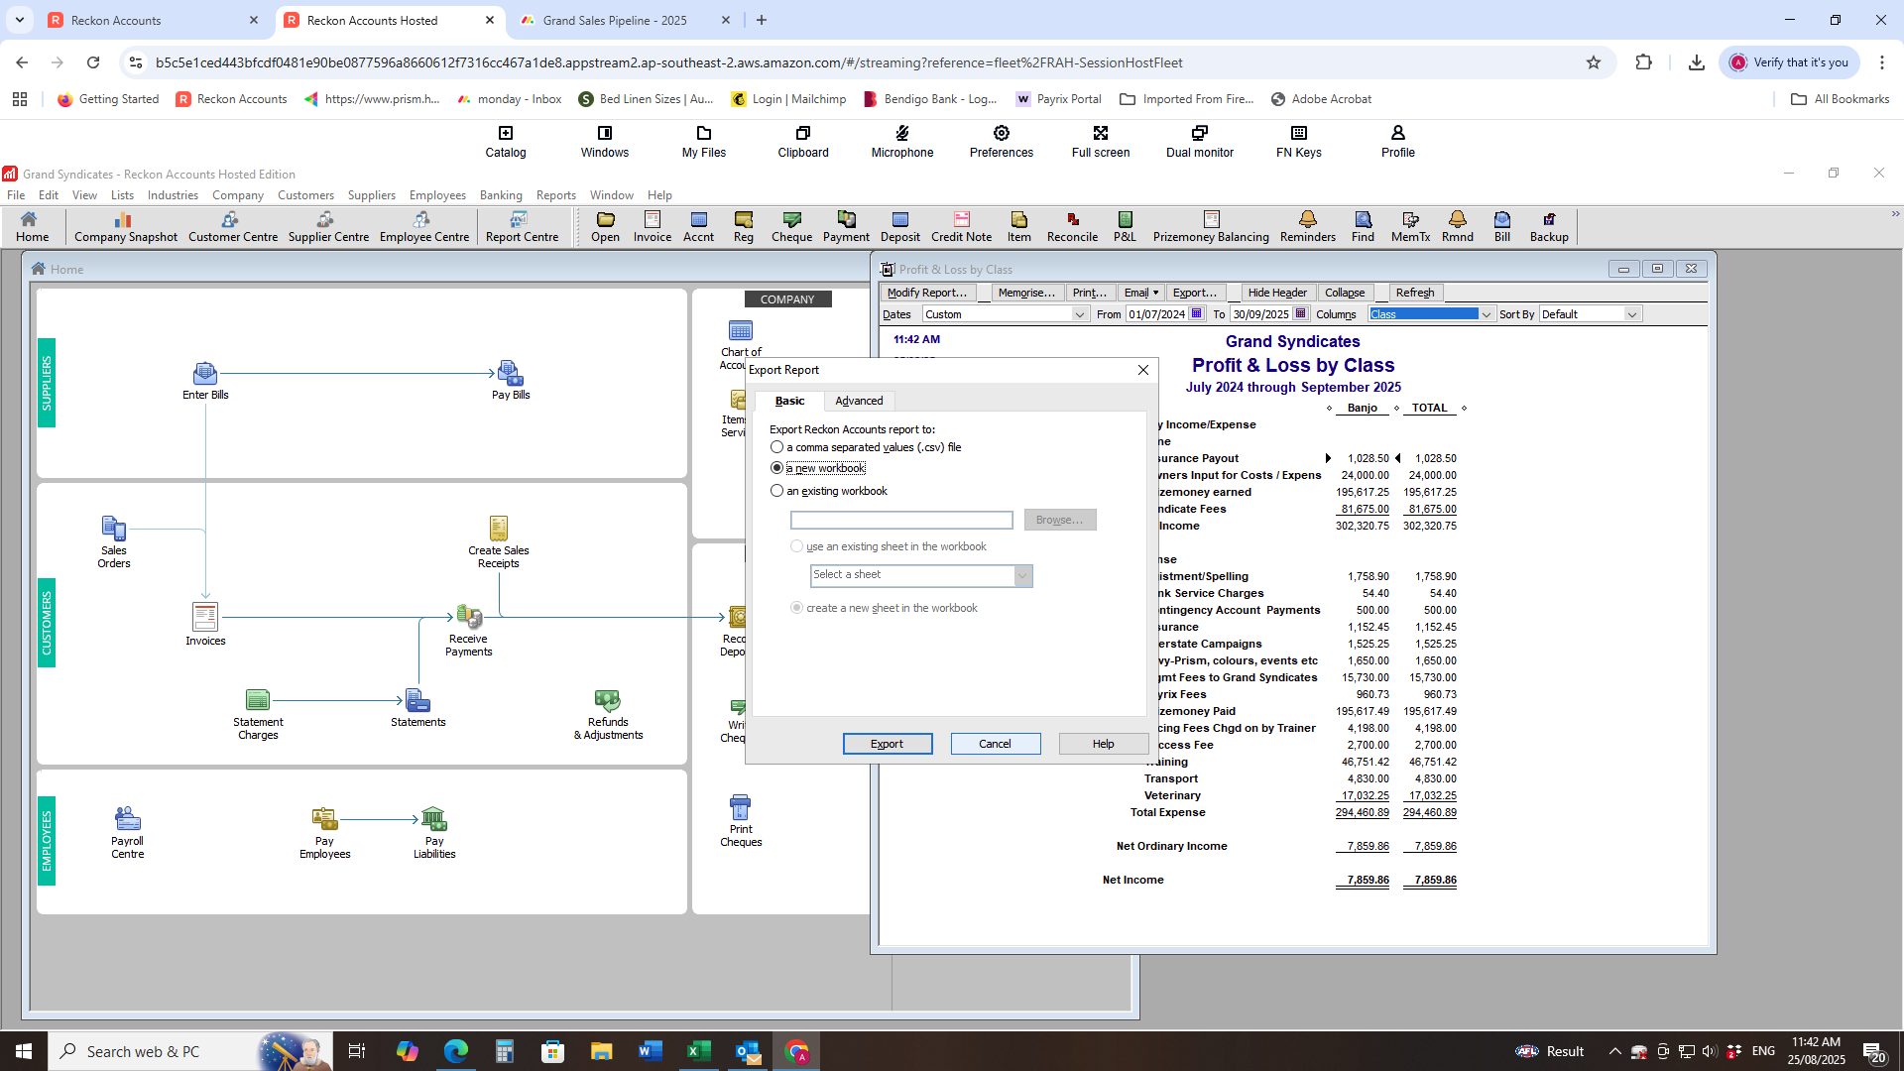Open the Reminders bell icon
1904x1071 pixels.
coord(1307,226)
